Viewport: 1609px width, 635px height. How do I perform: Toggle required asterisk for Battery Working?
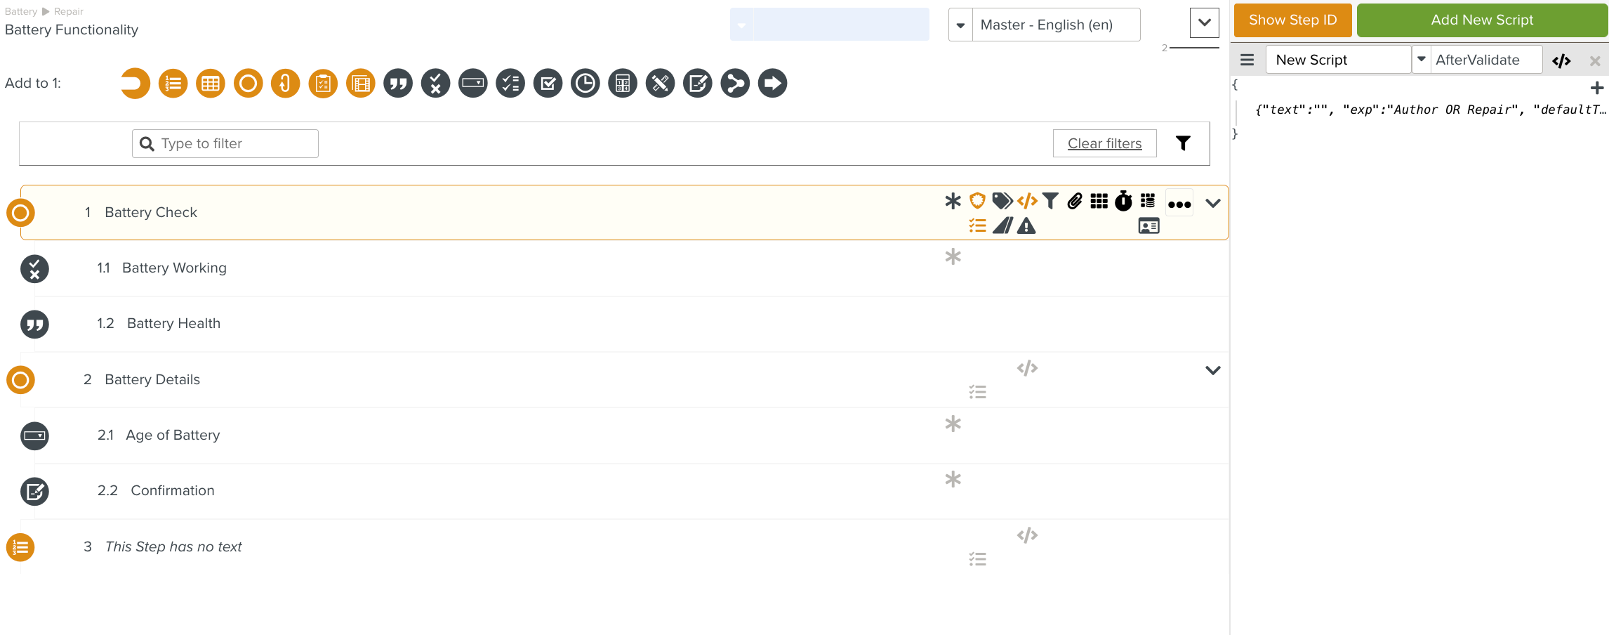click(953, 257)
